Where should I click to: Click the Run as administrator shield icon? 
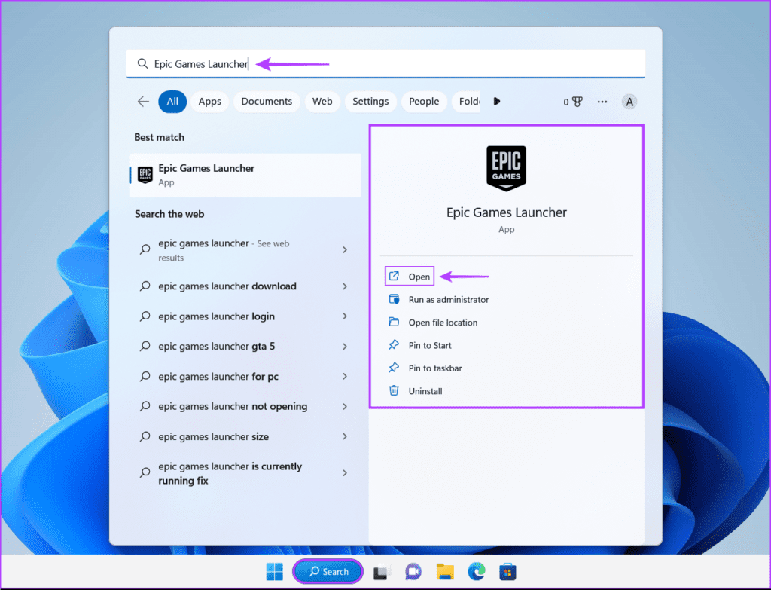(x=394, y=299)
